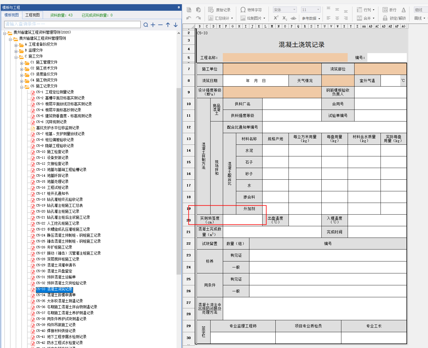Viewport: 428px width, 348px height.
Task: Click the tree panel vertical scrollbar
Action: 179,181
